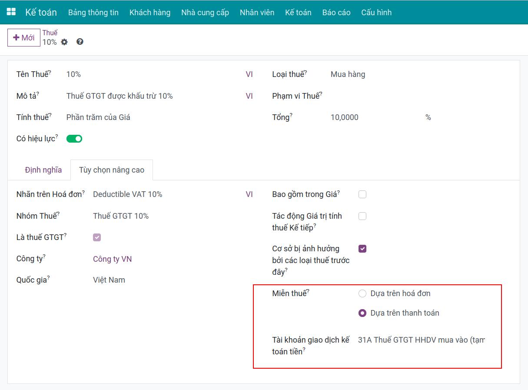
Task: Click the VI translate icon for Mô tả
Action: tap(249, 96)
